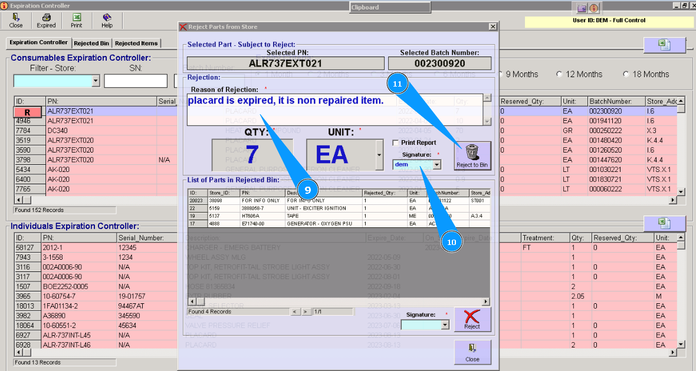Image resolution: width=696 pixels, height=371 pixels.
Task: Click the Print toolbar icon
Action: 76,21
